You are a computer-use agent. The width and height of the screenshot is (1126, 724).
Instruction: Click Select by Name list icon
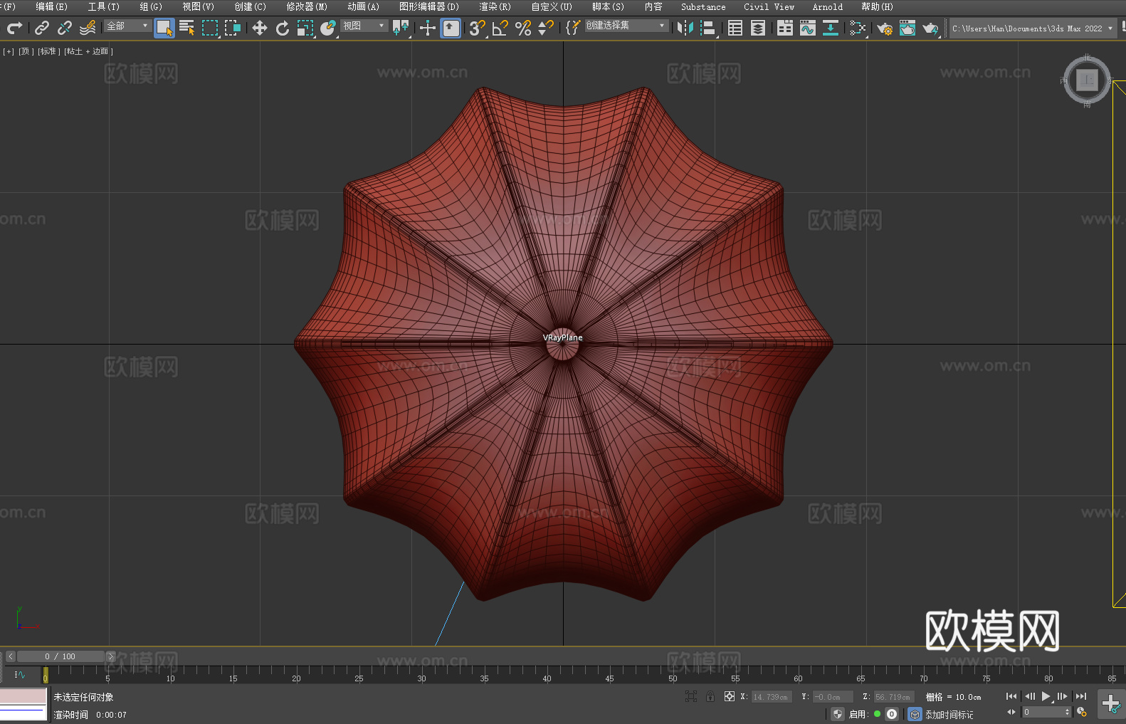click(187, 28)
